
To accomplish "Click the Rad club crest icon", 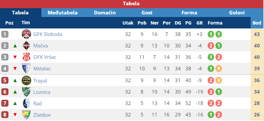I will click(x=26, y=103).
